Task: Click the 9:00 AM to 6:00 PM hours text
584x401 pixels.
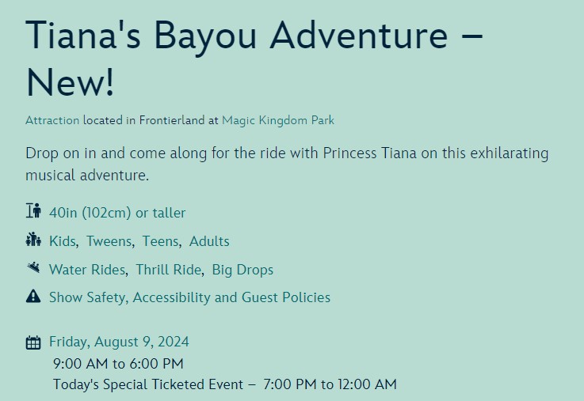Action: [118, 364]
